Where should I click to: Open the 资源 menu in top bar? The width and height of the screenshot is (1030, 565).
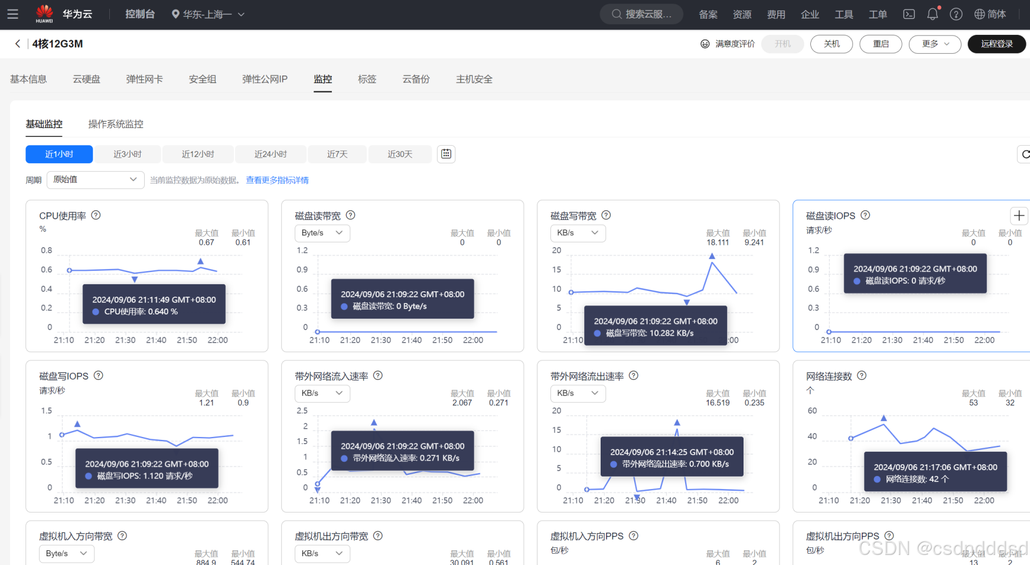pos(742,14)
